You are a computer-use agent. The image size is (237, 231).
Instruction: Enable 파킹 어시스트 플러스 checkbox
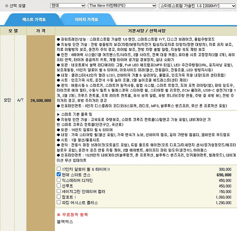(59, 202)
